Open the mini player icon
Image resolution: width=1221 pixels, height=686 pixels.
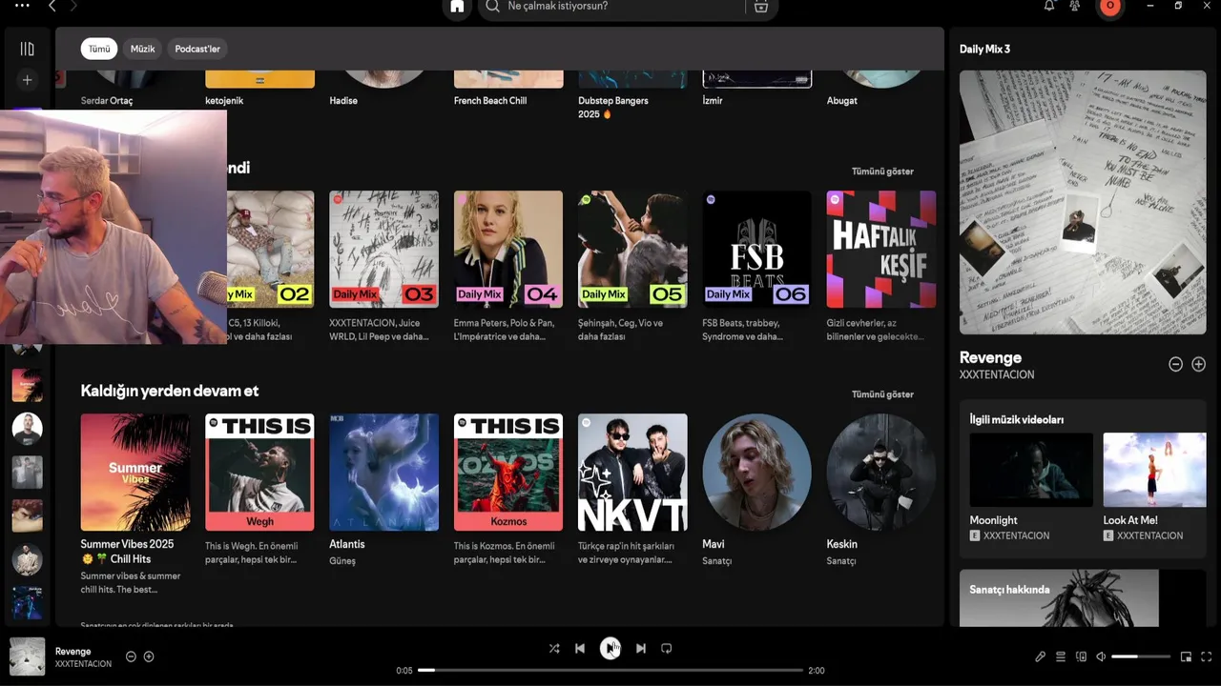1186,656
